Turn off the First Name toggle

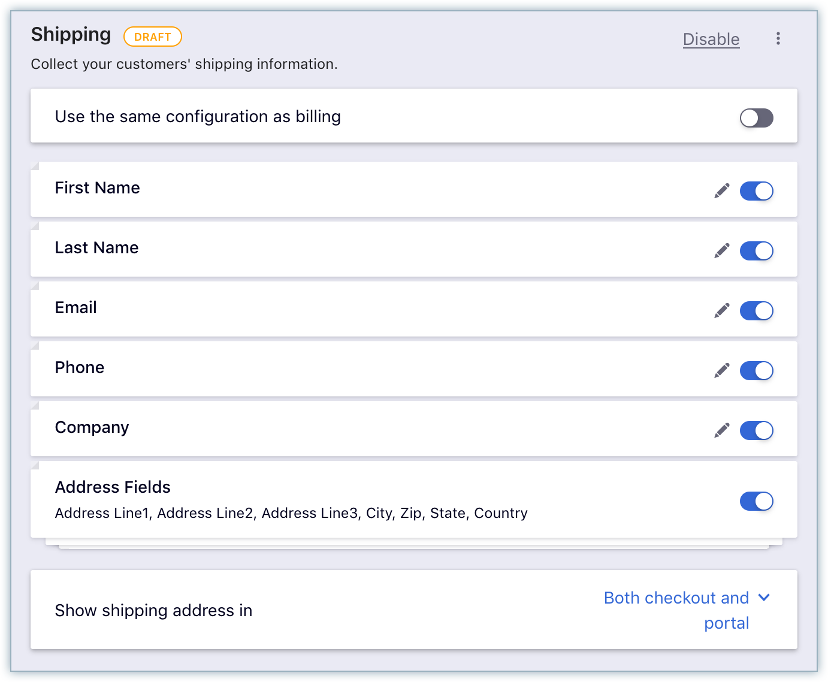(756, 191)
